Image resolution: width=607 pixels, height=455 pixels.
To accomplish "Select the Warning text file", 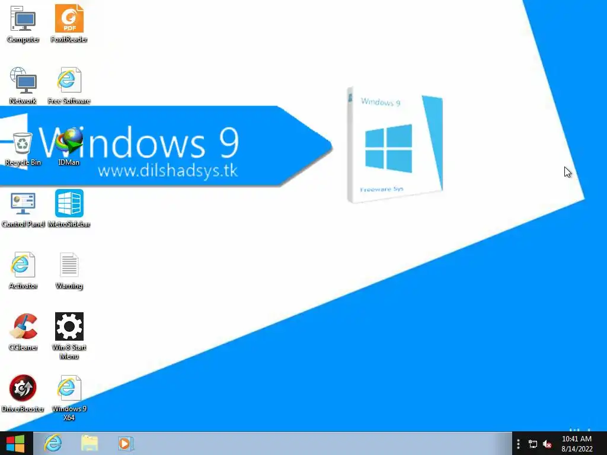I will coord(69,270).
